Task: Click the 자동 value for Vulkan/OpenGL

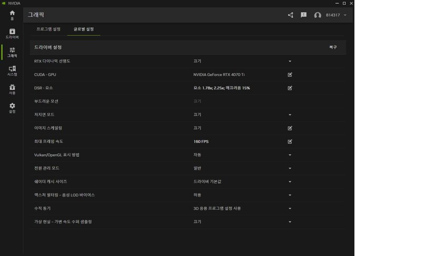Action: (197, 155)
